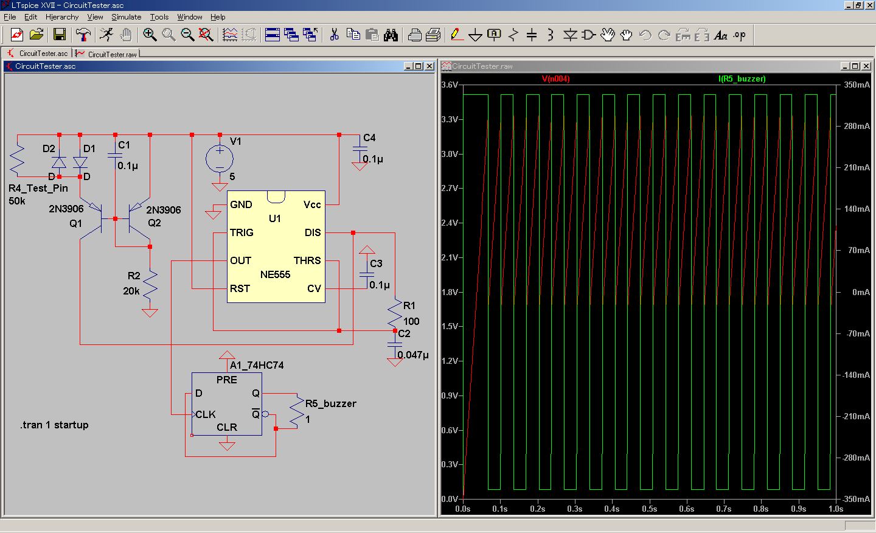The image size is (876, 533).
Task: Activate the Cut scissors tool
Action: point(334,35)
